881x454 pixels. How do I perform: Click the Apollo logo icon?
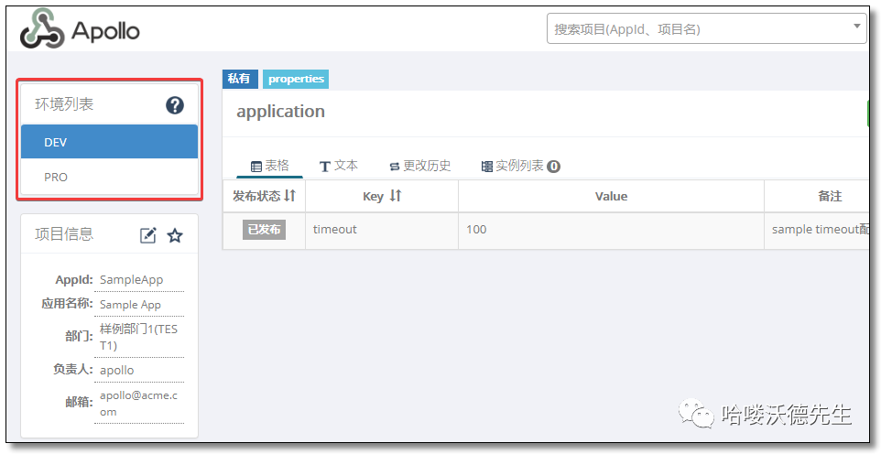[43, 28]
